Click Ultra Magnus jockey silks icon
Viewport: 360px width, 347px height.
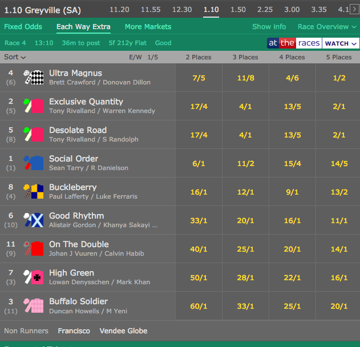click(34, 78)
